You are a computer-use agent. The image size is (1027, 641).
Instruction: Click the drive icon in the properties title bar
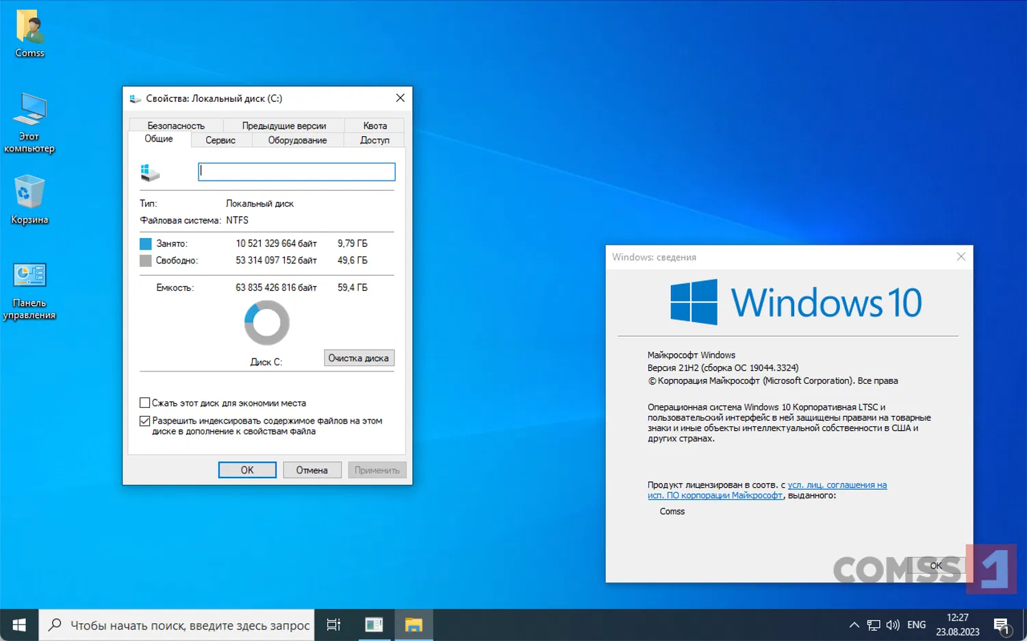pos(135,99)
